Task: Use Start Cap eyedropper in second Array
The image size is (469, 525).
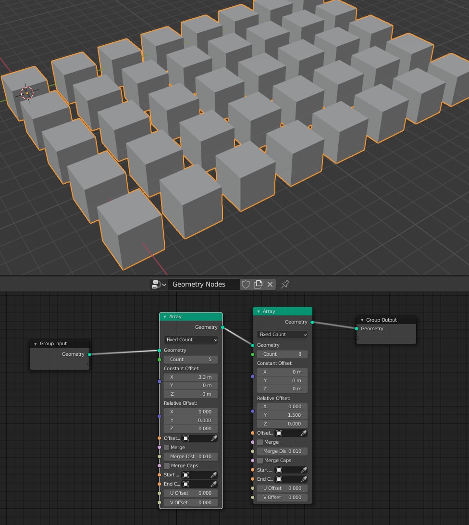Action: coord(304,470)
